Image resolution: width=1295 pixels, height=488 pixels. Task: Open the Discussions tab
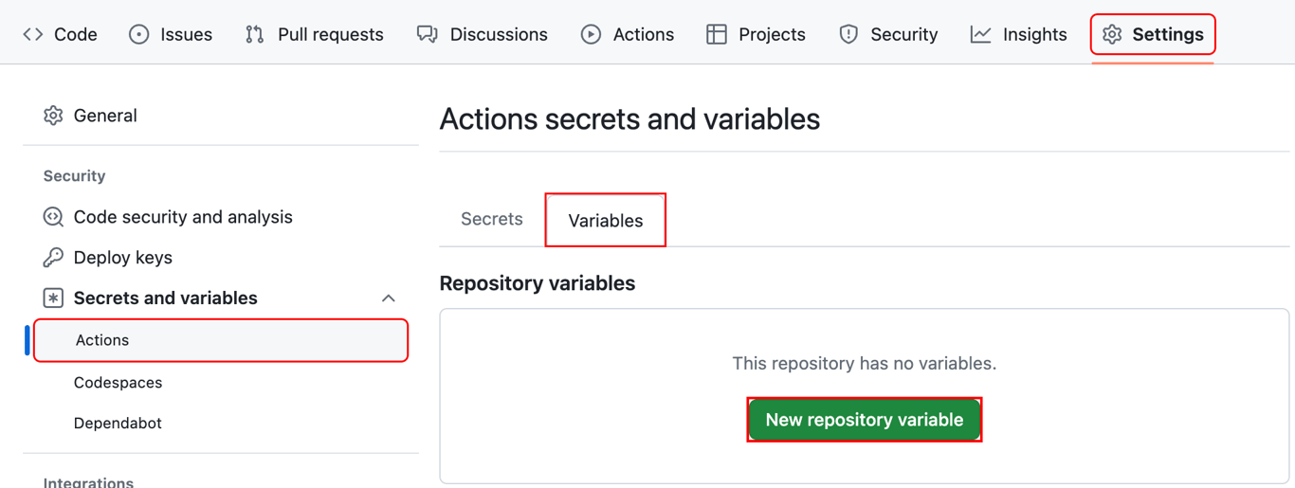483,34
